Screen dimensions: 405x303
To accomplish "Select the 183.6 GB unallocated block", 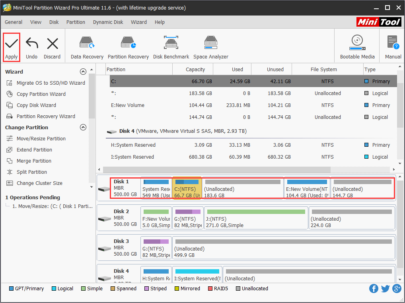I will tap(243, 188).
